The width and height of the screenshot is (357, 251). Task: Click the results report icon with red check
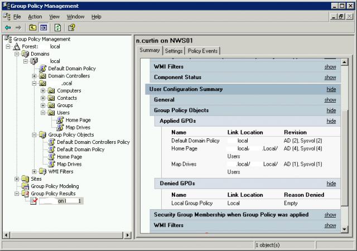(34, 201)
